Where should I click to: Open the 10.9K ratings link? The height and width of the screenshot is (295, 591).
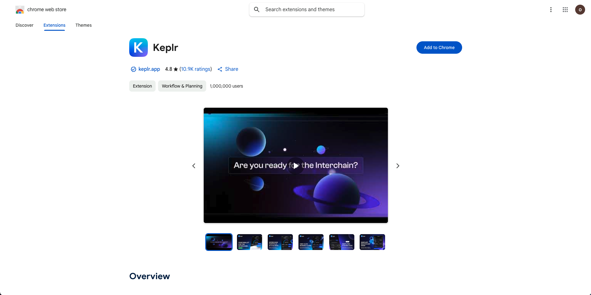(x=196, y=69)
